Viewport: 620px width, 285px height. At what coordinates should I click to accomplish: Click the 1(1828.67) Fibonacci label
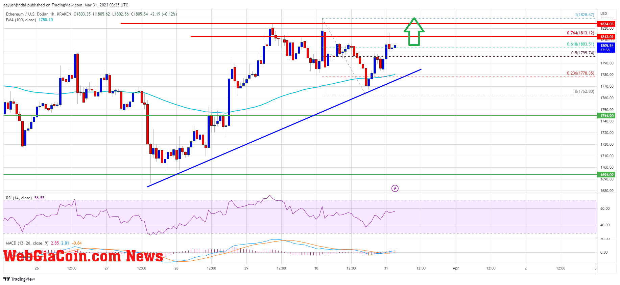pos(585,15)
